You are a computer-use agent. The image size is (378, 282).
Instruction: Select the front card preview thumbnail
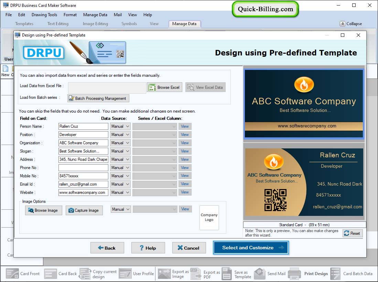(x=304, y=104)
